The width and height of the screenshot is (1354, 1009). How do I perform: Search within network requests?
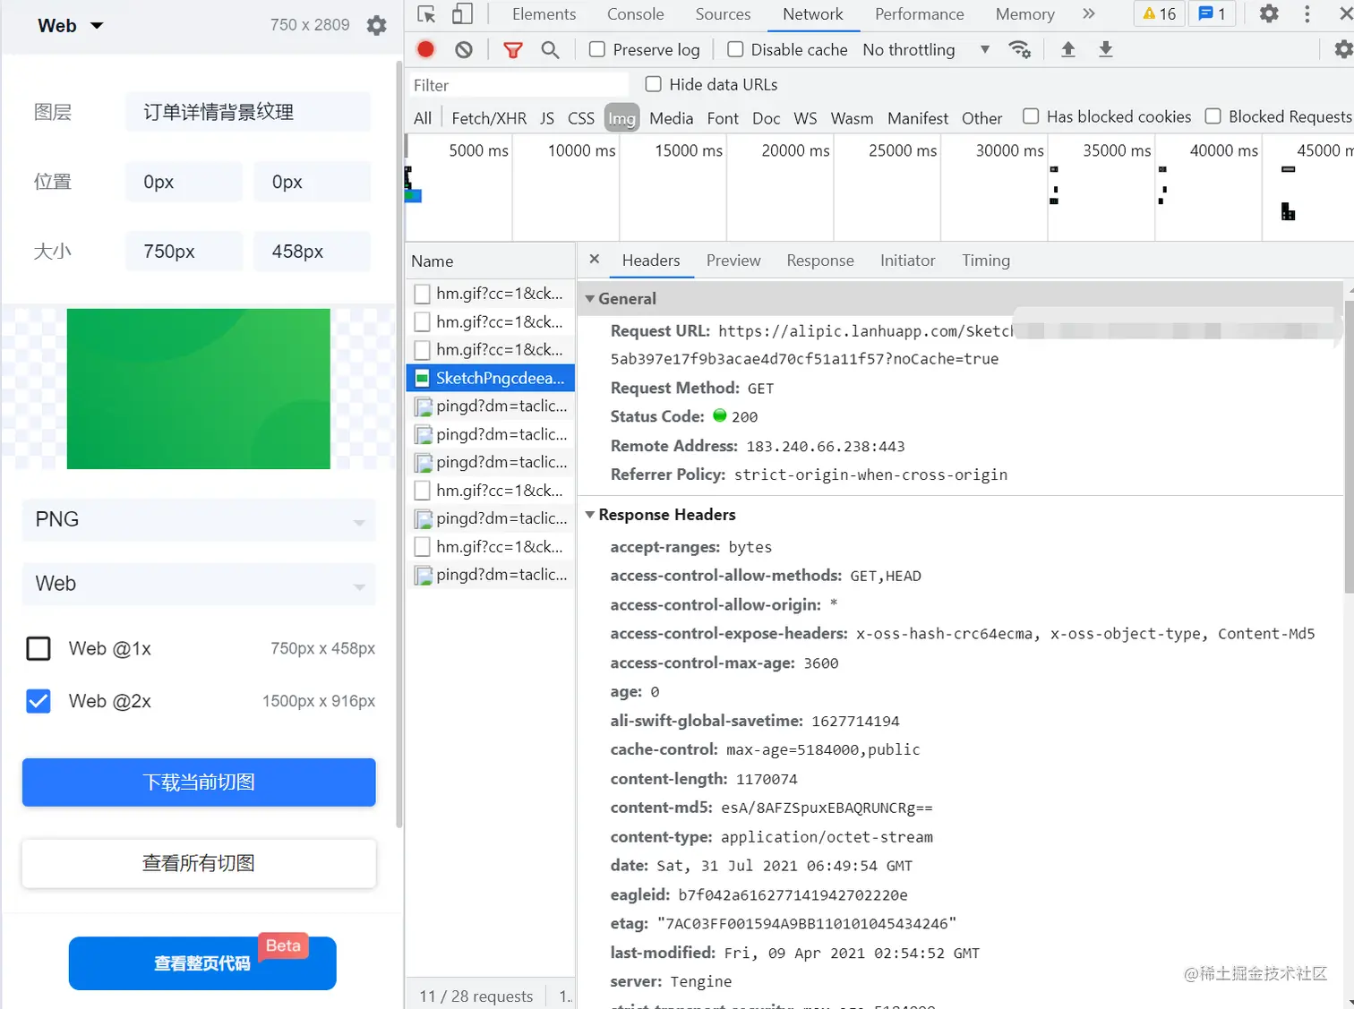coord(550,49)
